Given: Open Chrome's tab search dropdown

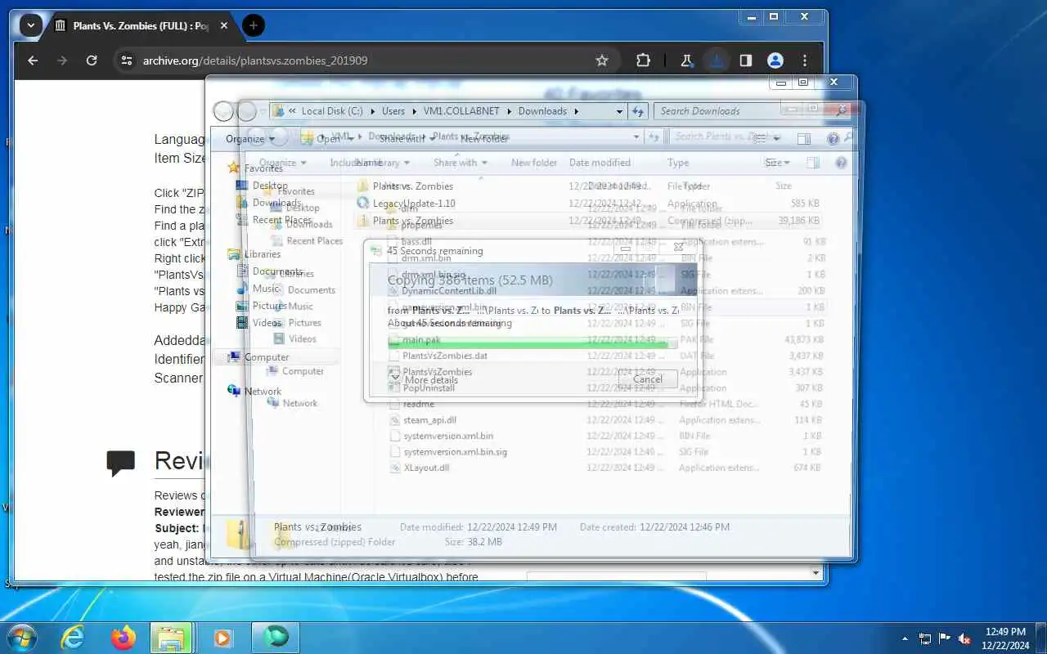Looking at the screenshot, I should click(30, 25).
